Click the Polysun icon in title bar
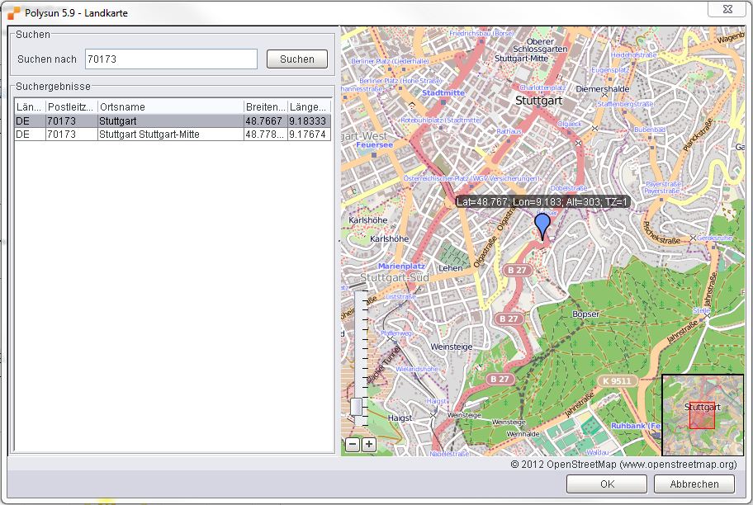 (x=13, y=12)
